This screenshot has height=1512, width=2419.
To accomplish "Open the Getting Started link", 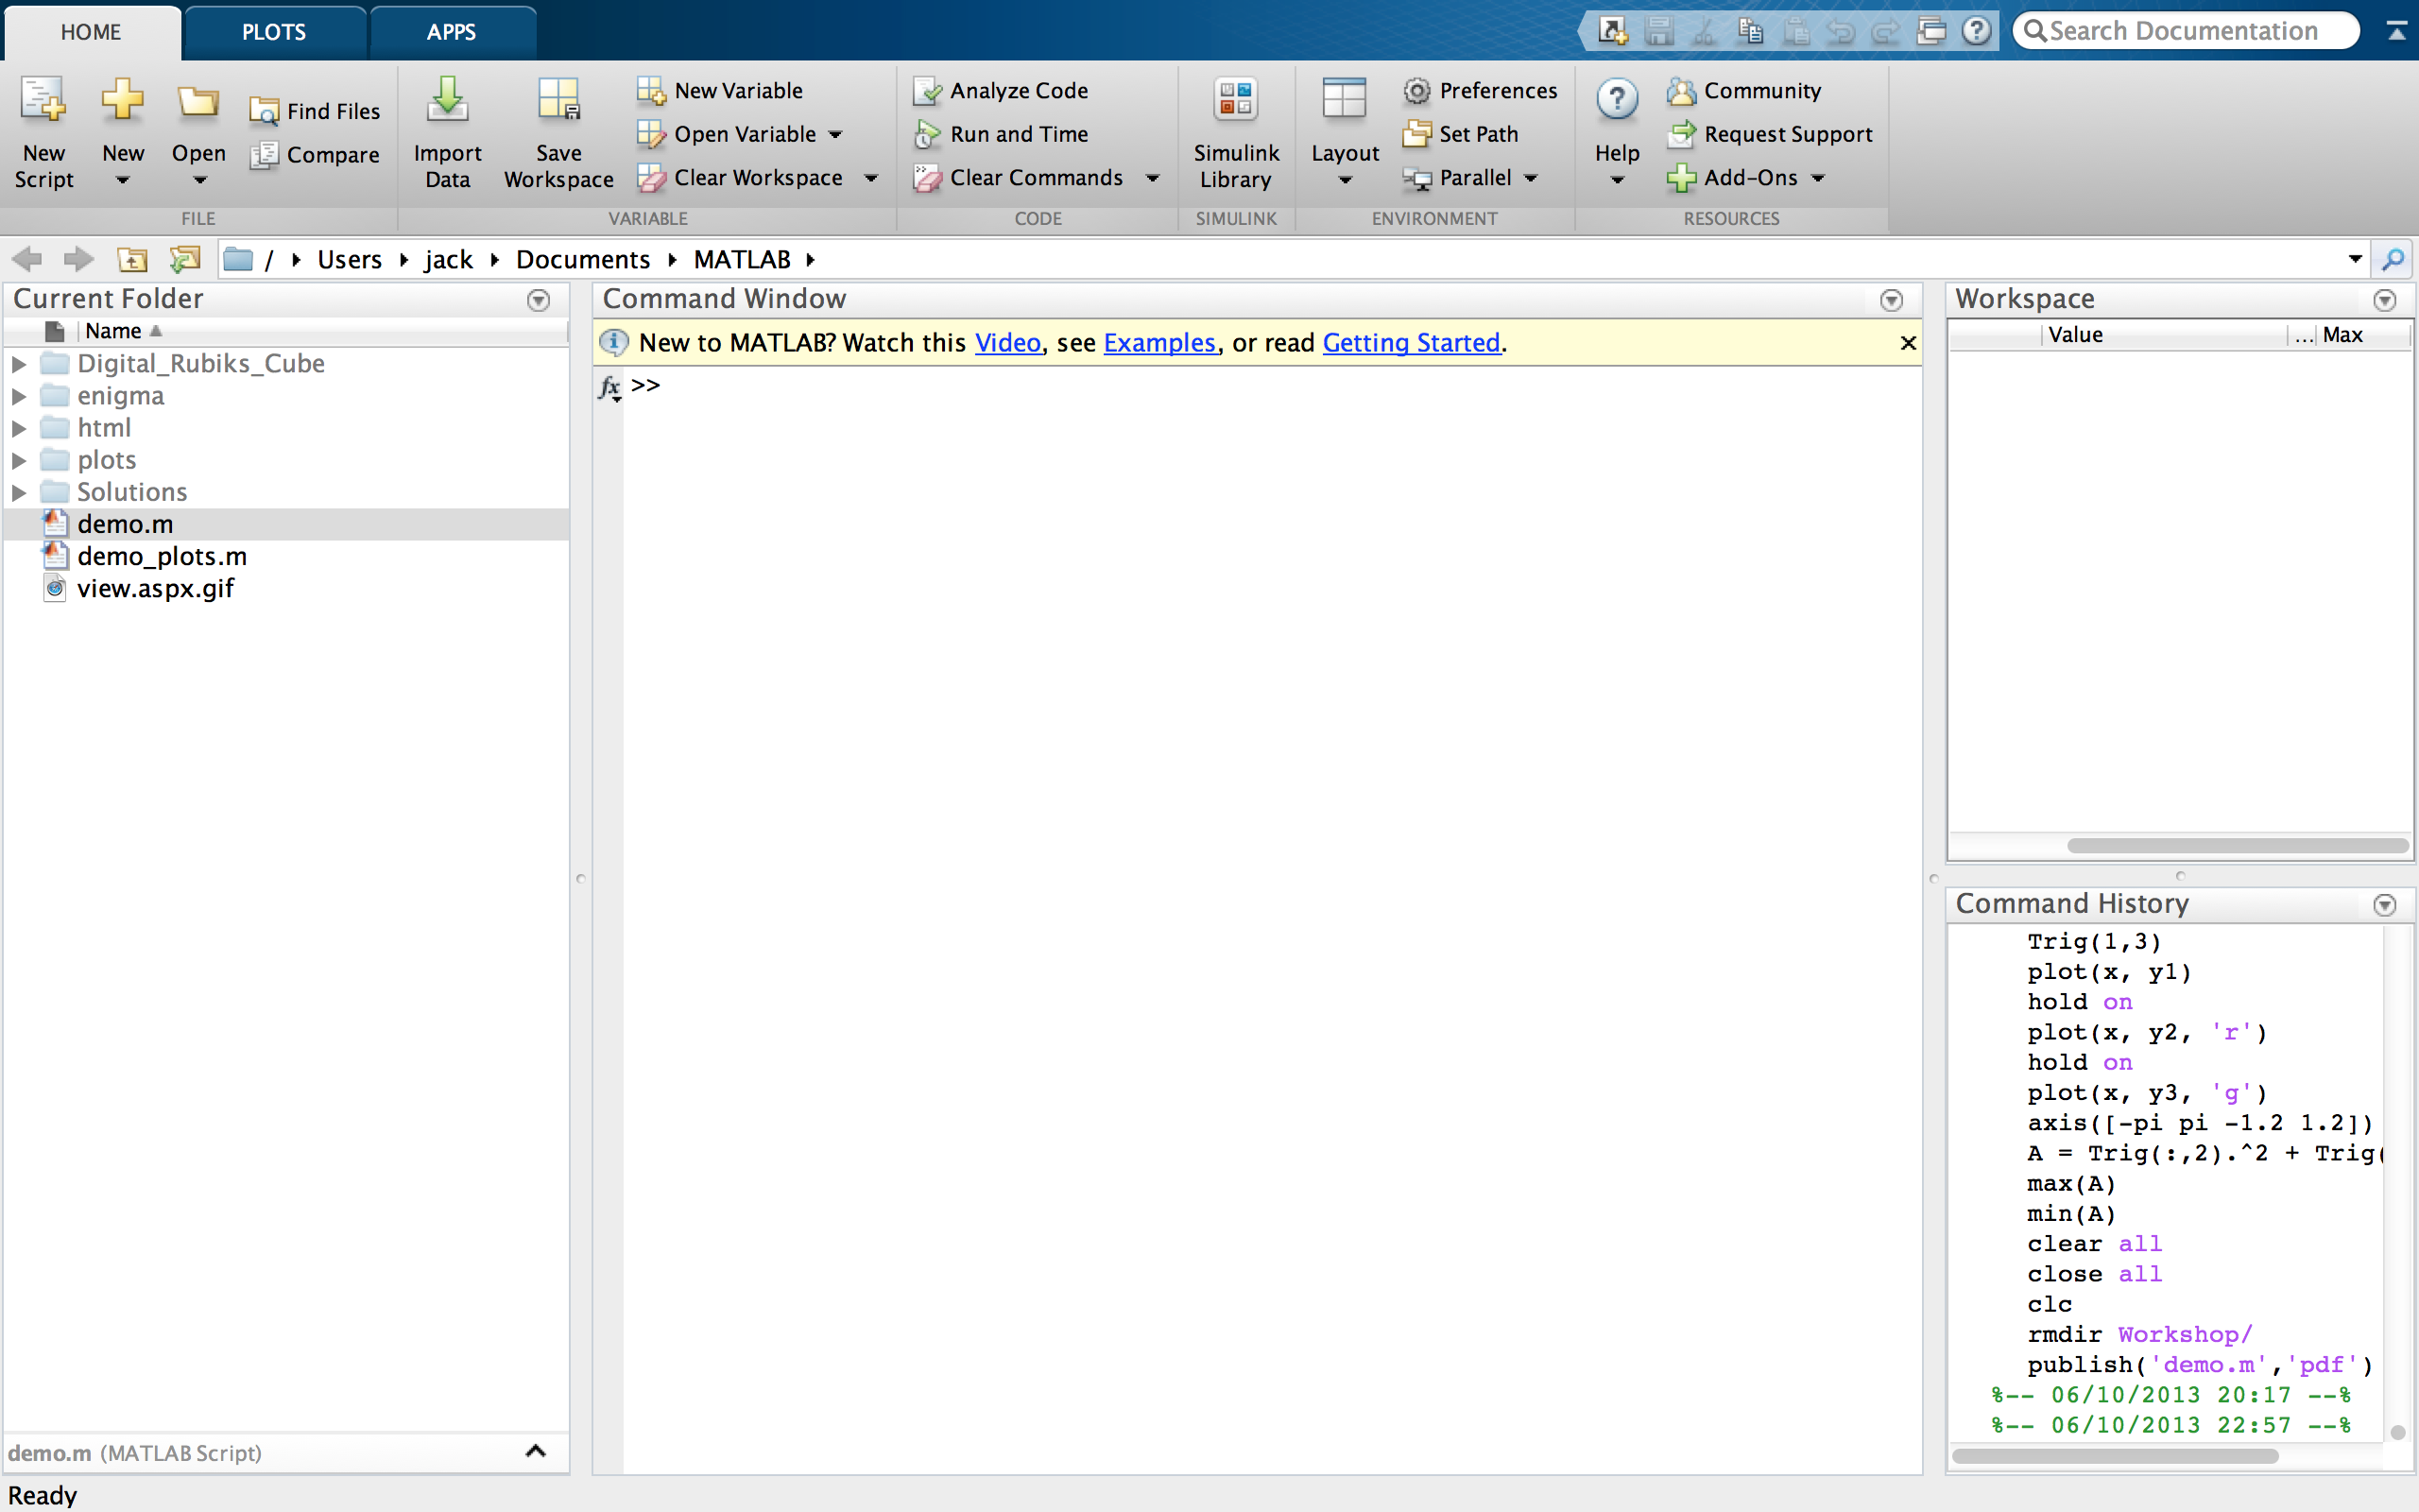I will coord(1412,343).
